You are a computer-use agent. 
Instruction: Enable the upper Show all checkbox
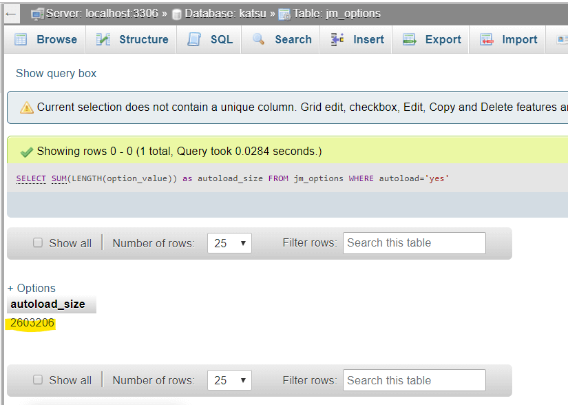(38, 242)
